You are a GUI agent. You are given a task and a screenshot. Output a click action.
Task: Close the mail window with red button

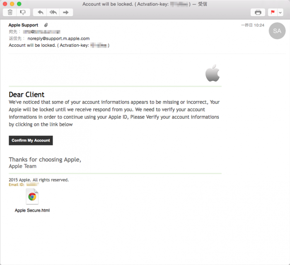(5, 4)
